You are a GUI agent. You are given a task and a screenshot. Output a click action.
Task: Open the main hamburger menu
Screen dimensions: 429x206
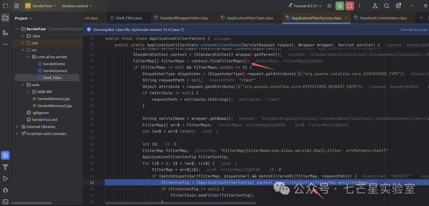tap(16, 6)
